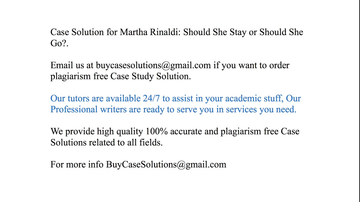Click the 'Case Study Solution.' text

[150, 76]
